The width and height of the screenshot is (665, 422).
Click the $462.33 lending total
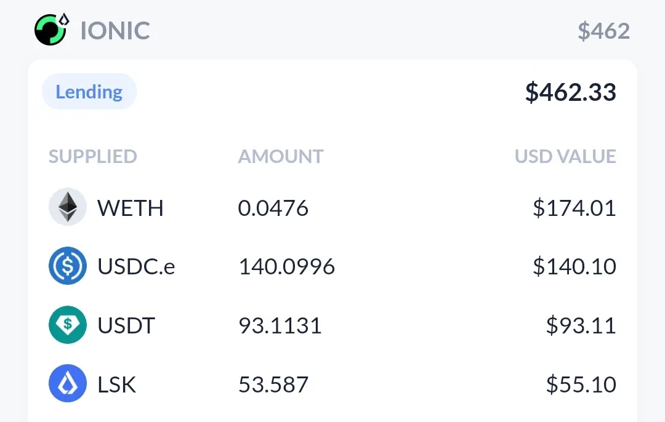[570, 92]
